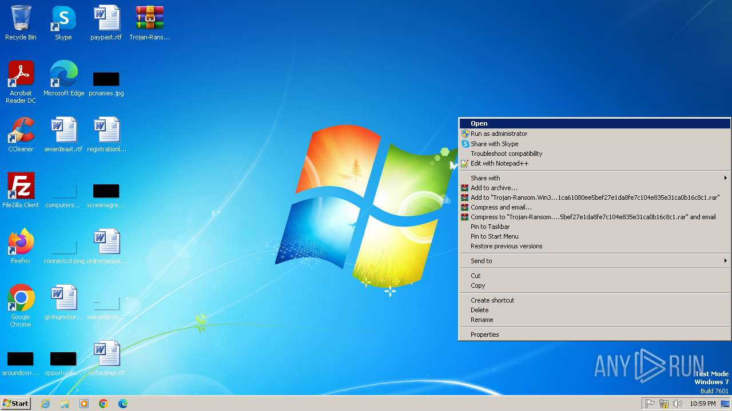This screenshot has height=411, width=732.
Task: Select the unitorganiza... document icon
Action: tap(106, 247)
